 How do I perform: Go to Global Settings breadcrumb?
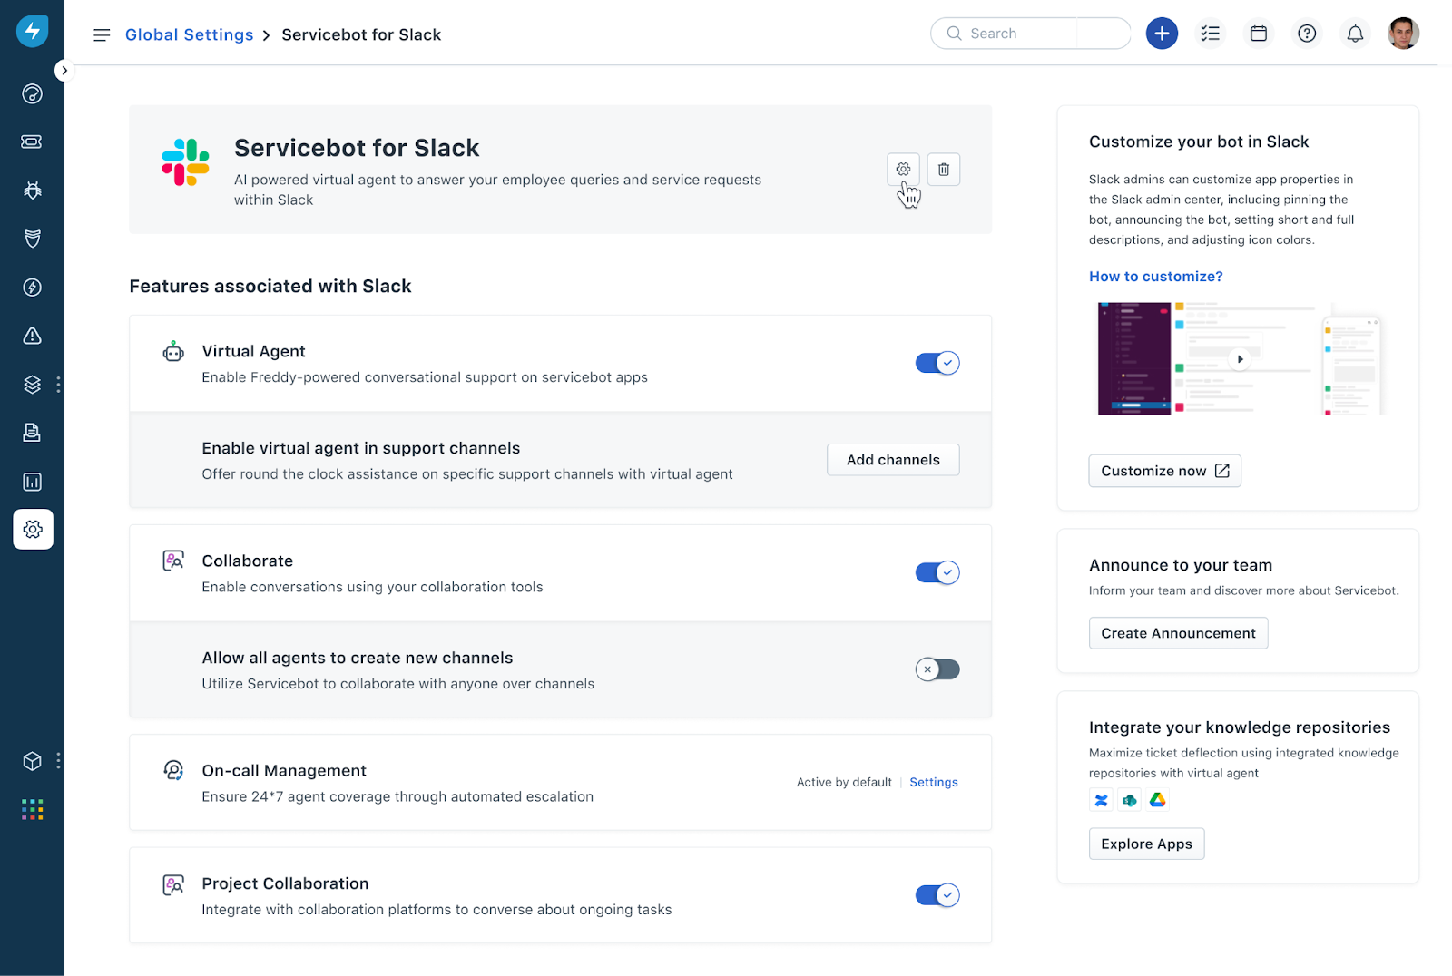pos(189,34)
